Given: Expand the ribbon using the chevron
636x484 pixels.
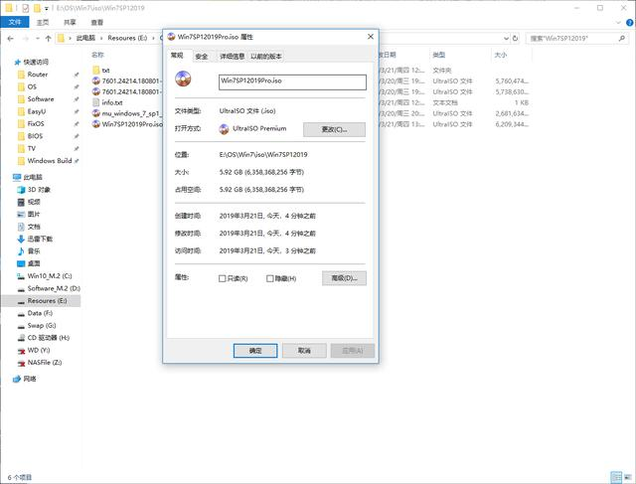Looking at the screenshot, I should tap(618, 23).
